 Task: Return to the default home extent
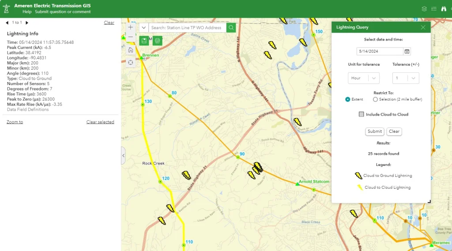(131, 50)
